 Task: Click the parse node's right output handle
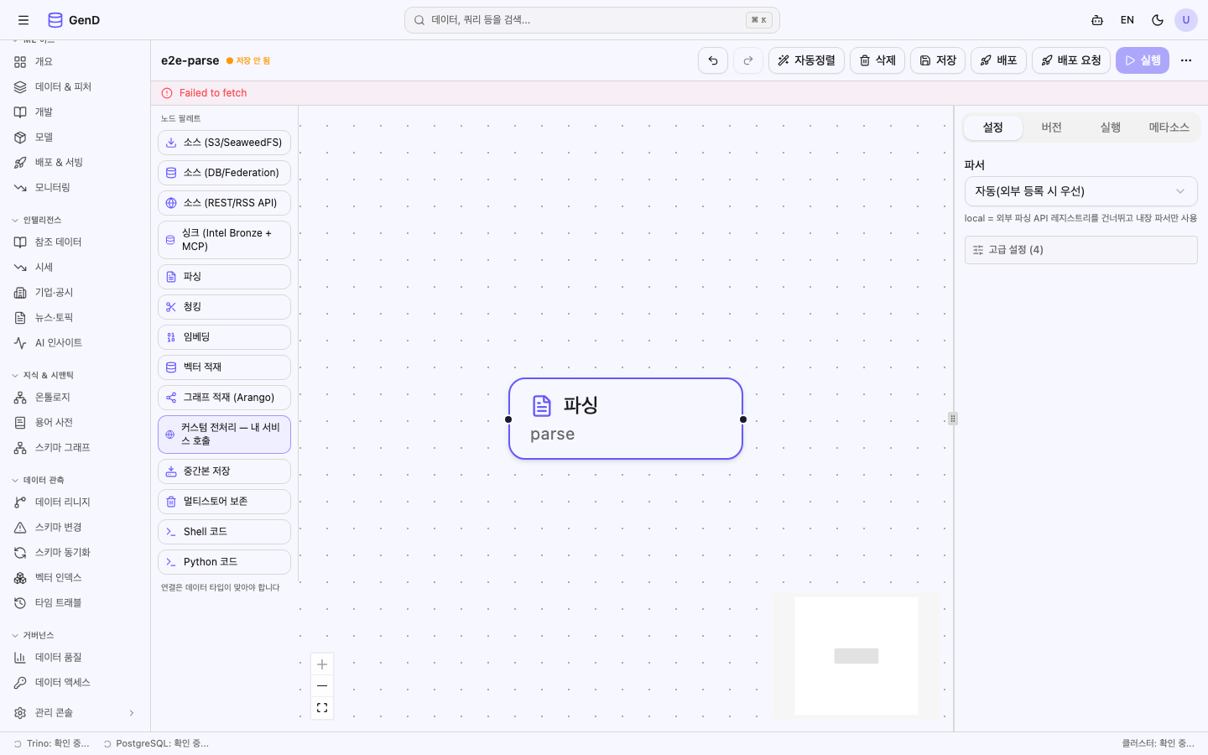click(x=743, y=419)
